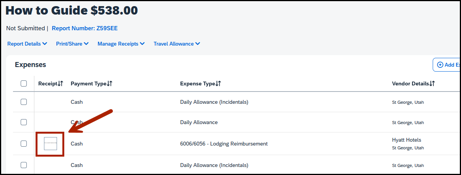461x175 pixels.
Task: Click the Cash payment type in the Lodging row
Action: [77, 144]
